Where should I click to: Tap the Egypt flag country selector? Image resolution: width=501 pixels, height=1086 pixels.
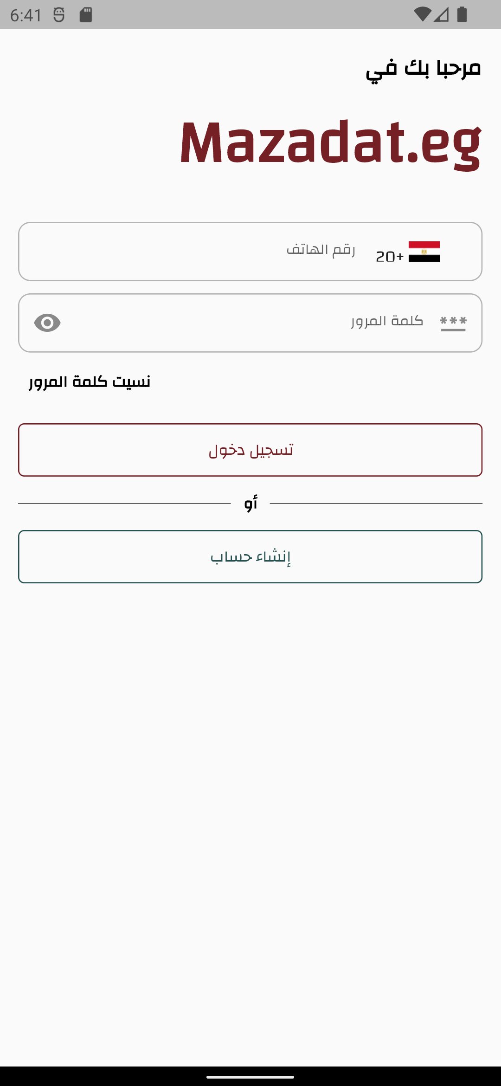coord(424,252)
